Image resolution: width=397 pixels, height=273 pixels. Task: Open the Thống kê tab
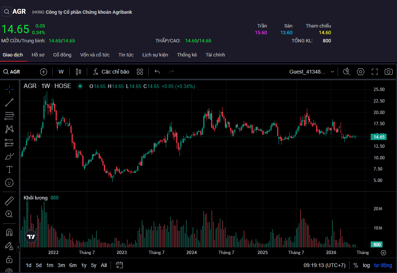click(187, 55)
